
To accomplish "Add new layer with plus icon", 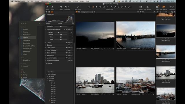I will (95, 12).
